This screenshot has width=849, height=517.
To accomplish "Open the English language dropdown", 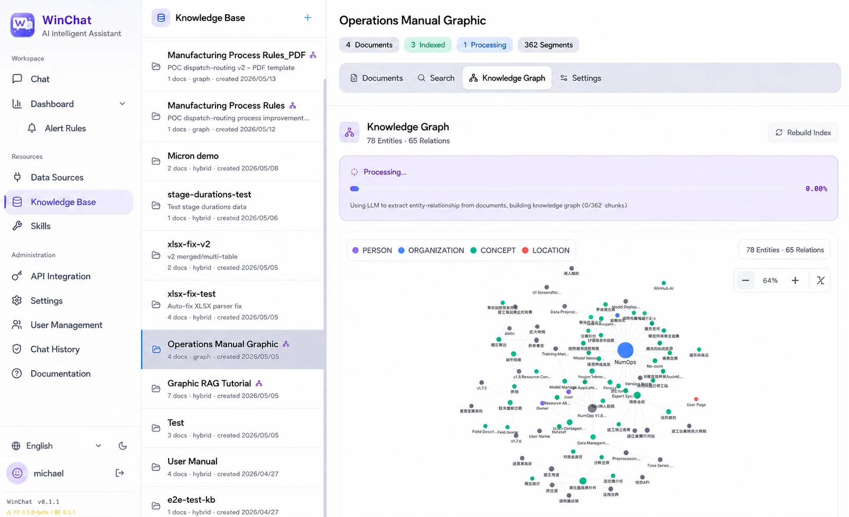I will [57, 446].
